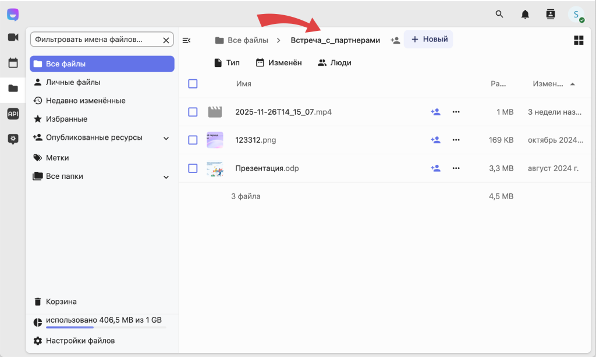596x357 pixels.
Task: Expand the Все папки tree
Action: tap(166, 176)
